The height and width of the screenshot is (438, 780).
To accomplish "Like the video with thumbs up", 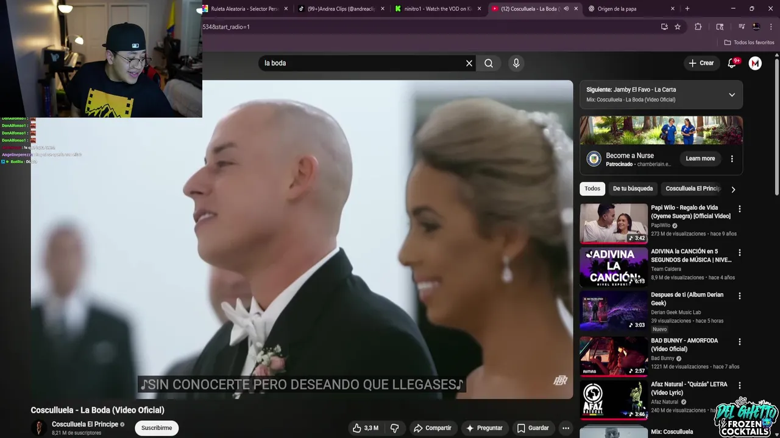I will tap(365, 428).
